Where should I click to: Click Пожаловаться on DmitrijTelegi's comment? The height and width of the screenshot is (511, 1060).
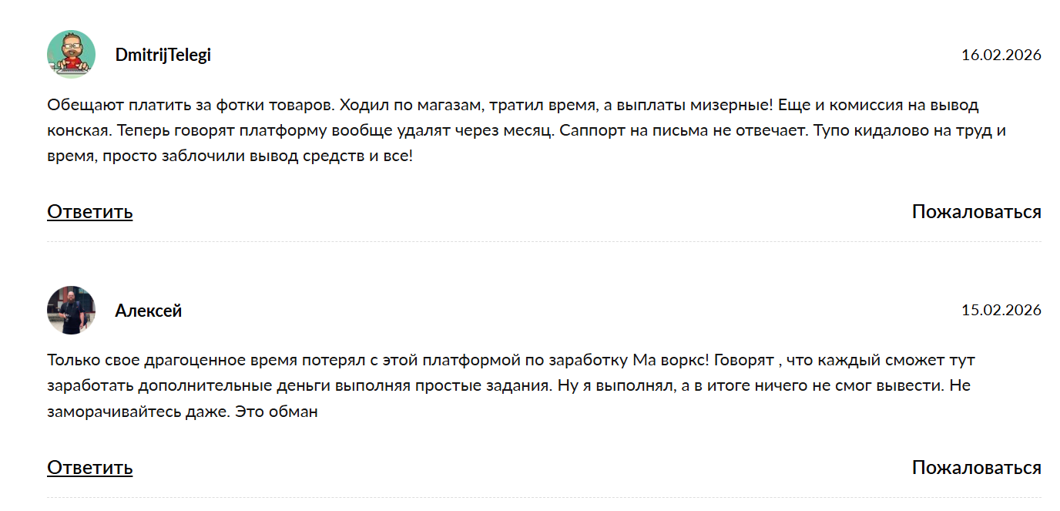975,210
